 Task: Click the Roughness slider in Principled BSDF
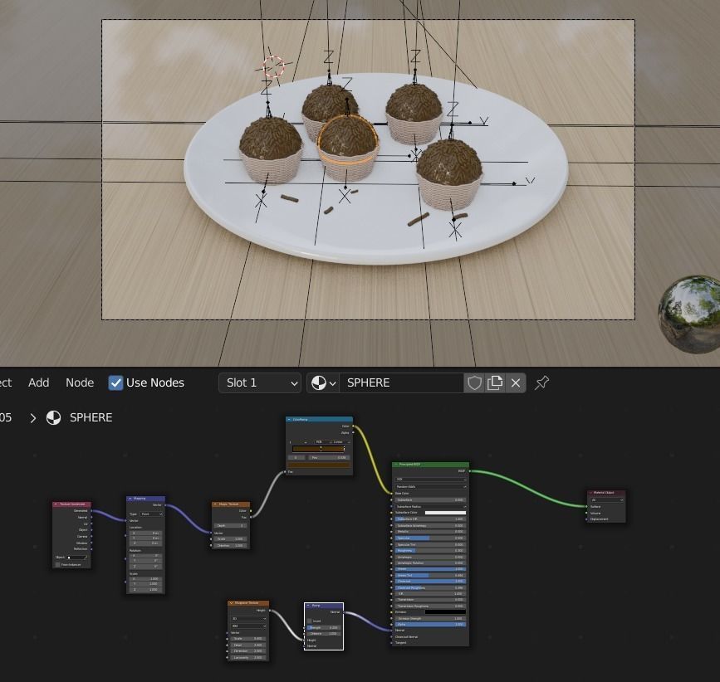(431, 550)
